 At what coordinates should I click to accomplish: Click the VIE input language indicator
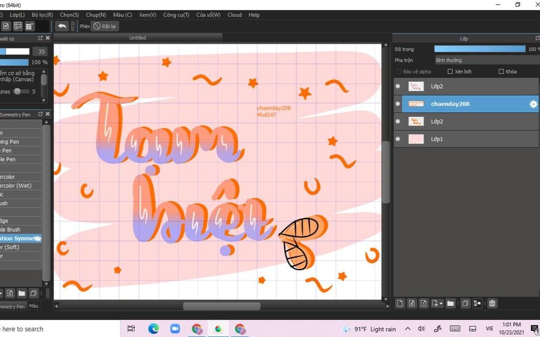point(489,329)
